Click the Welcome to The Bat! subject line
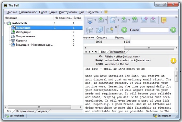 coord(117,64)
